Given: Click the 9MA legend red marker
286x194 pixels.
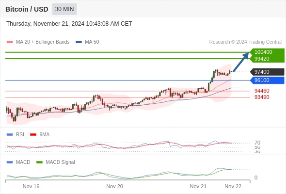Looking at the screenshot, I should click(33, 135).
